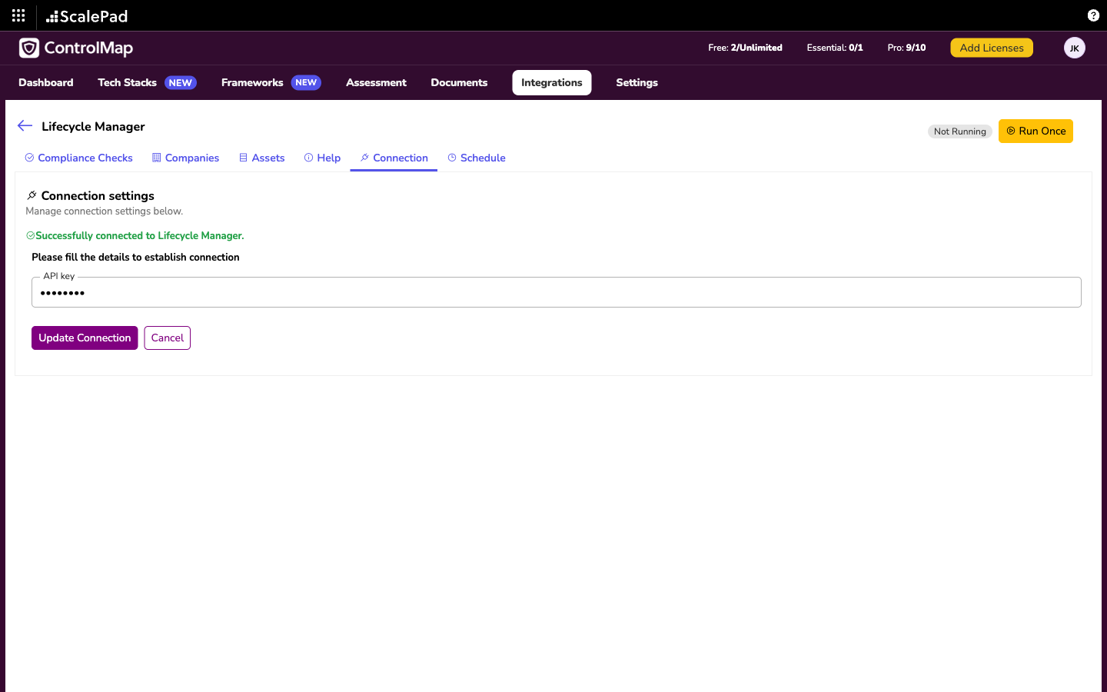Click the plug icon beside Connection settings

pos(32,195)
